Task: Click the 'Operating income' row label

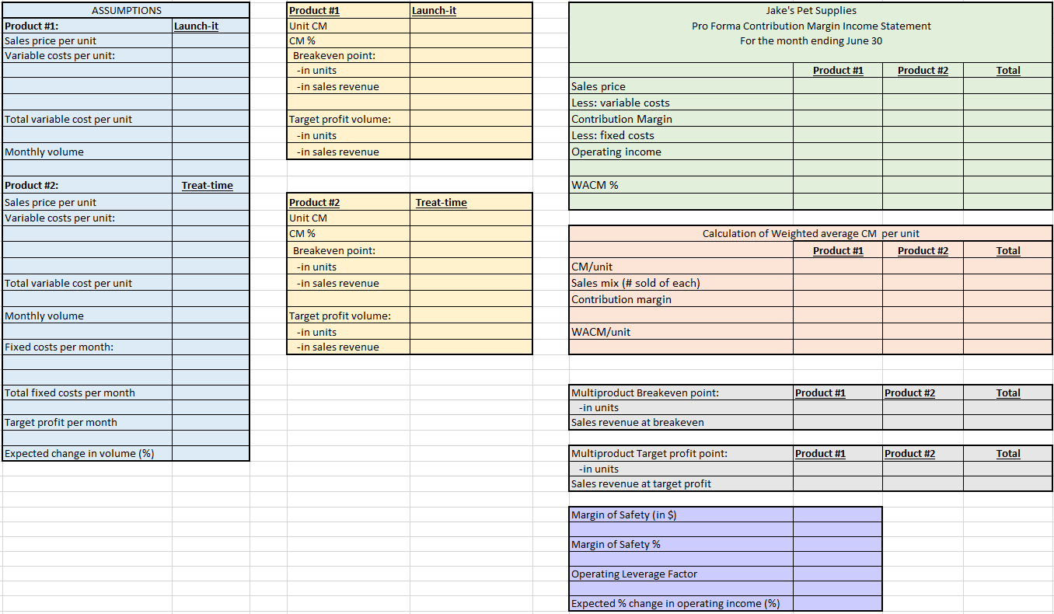Action: point(616,152)
